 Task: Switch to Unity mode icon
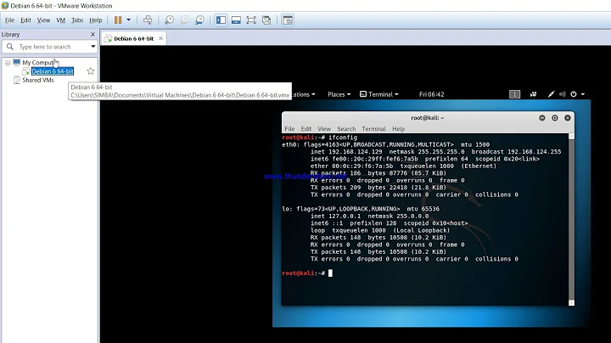point(266,20)
